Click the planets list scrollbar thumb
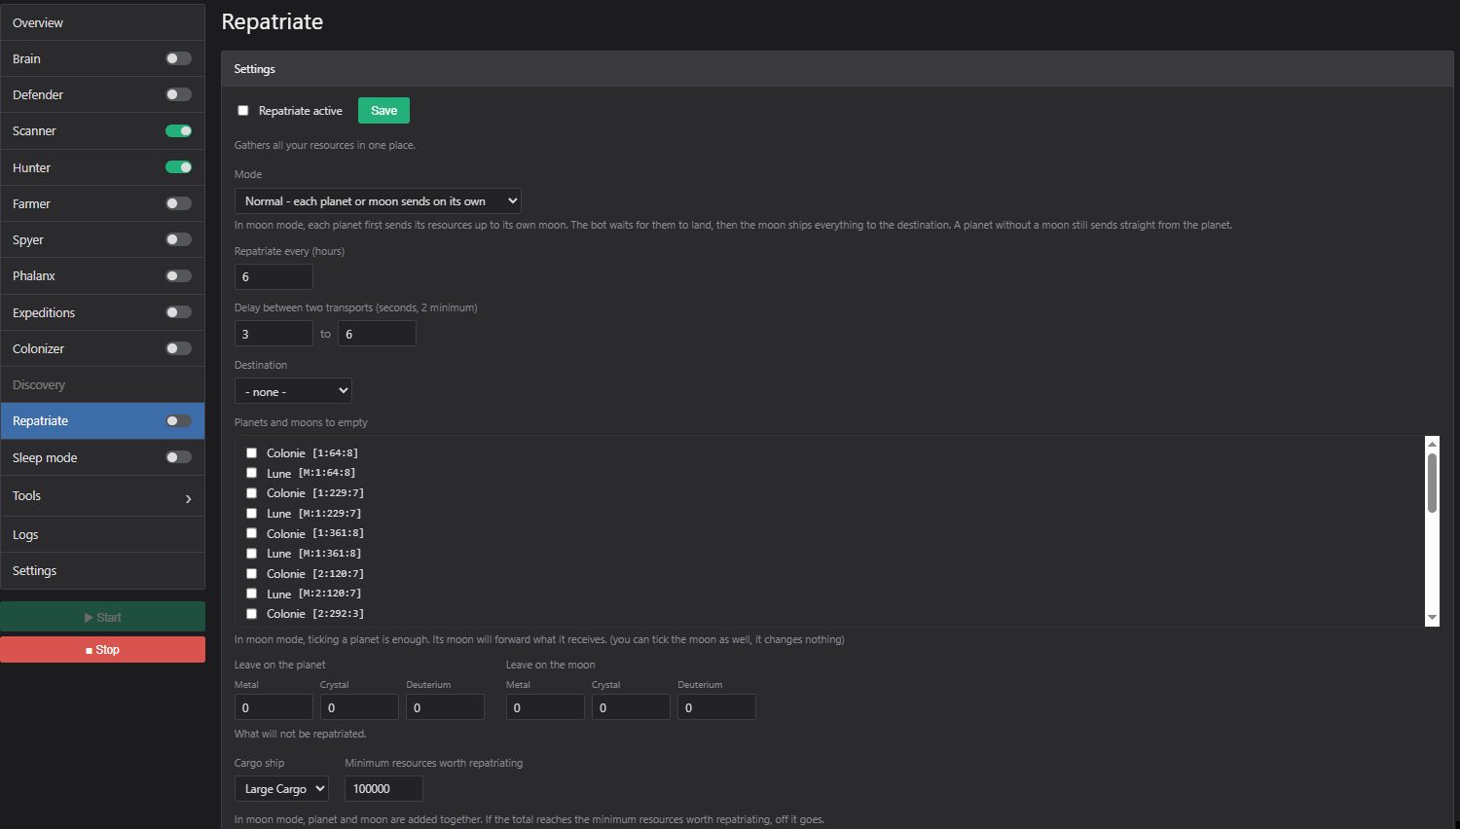The image size is (1460, 829). tap(1432, 483)
